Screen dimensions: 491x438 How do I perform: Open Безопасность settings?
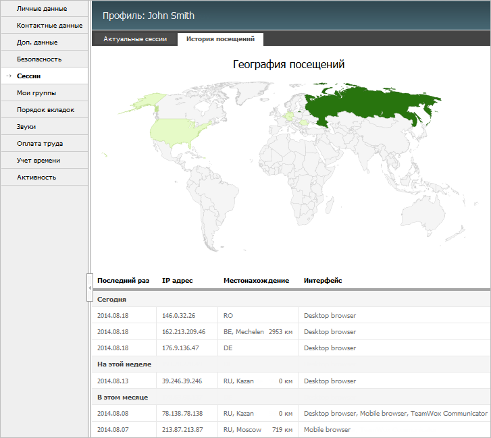pyautogui.click(x=45, y=59)
